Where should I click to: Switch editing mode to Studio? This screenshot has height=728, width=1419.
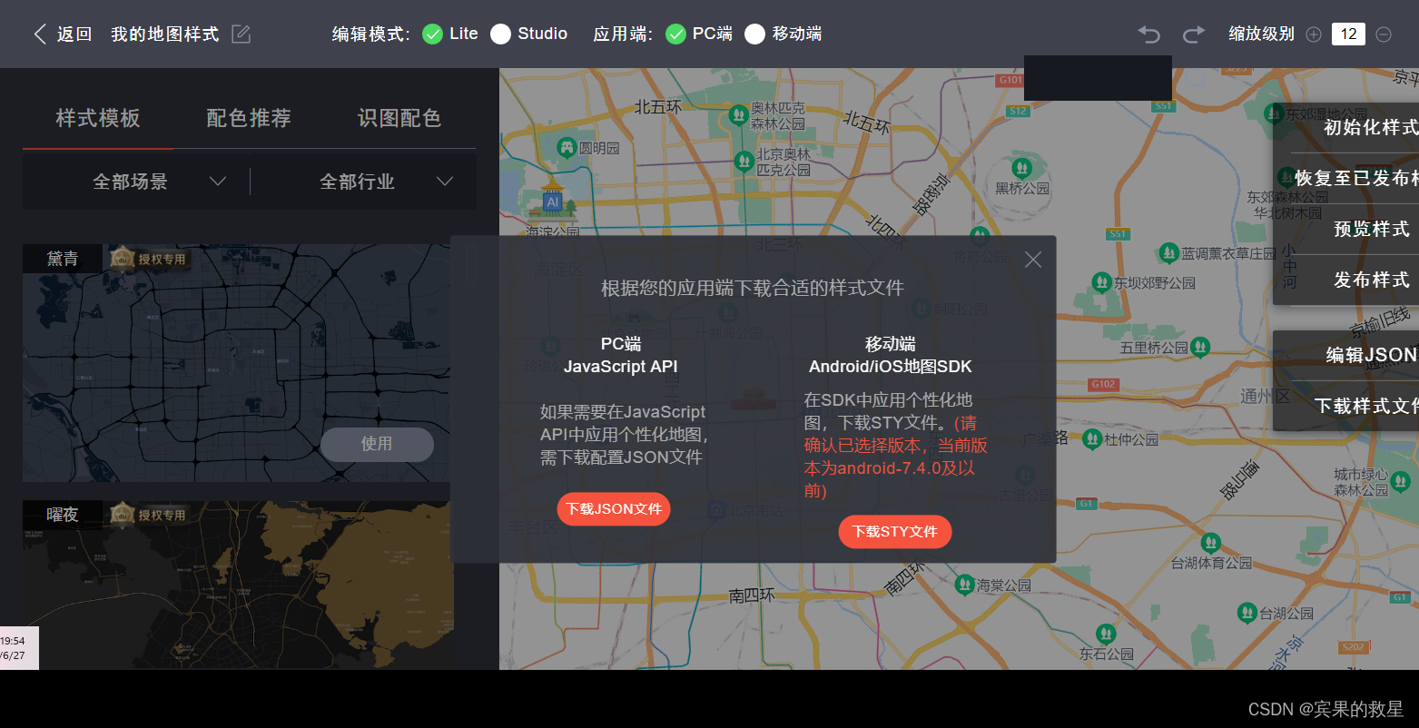point(500,34)
